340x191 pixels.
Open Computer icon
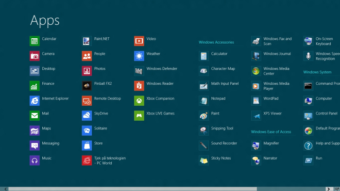pyautogui.click(x=308, y=101)
